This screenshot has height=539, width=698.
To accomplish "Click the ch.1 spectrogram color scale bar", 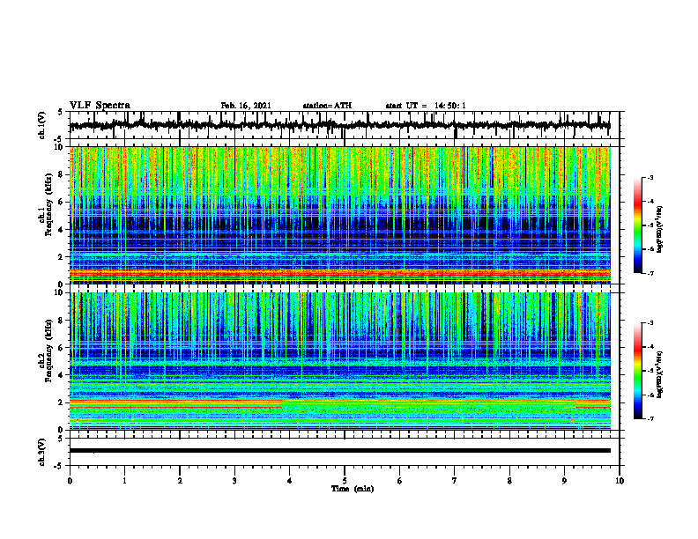I will tap(638, 225).
